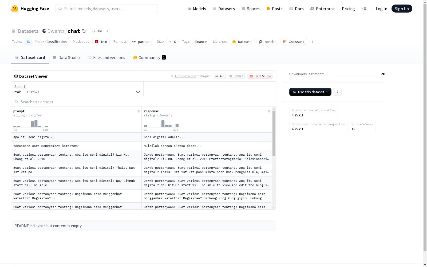Open API button in Dataset Viewer
Image resolution: width=427 pixels, height=267 pixels.
[220, 76]
